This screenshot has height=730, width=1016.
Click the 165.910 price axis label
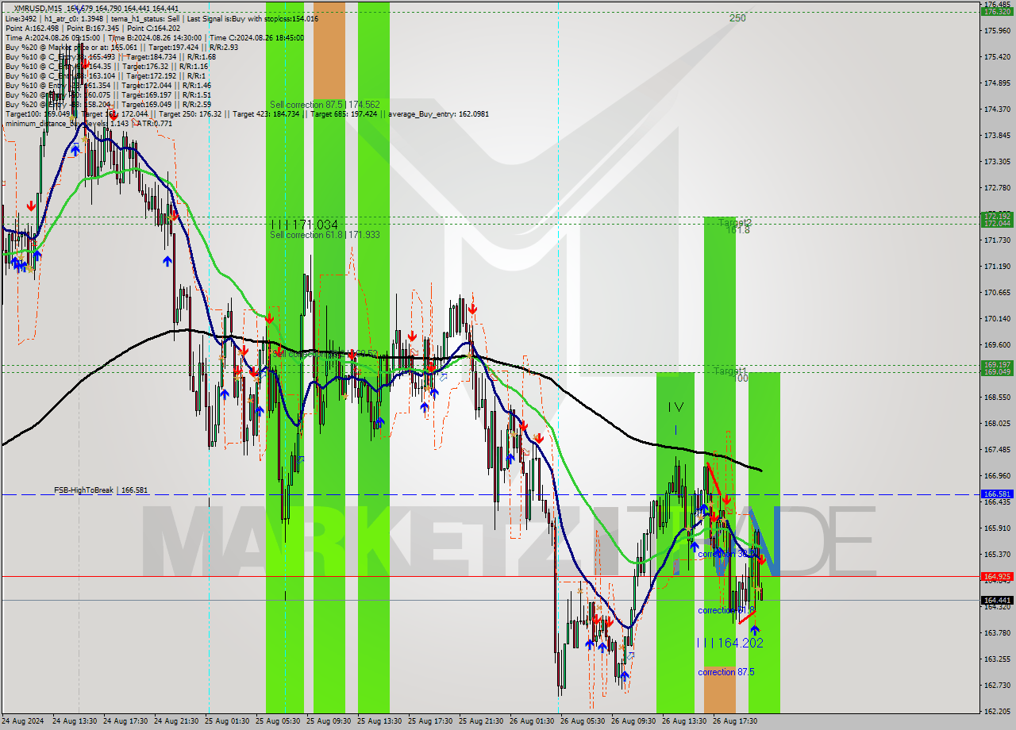coord(997,528)
